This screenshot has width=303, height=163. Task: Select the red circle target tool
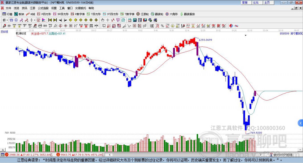click(x=60, y=26)
